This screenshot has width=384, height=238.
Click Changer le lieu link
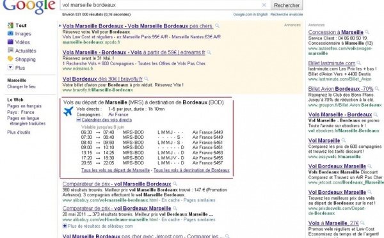21,86
